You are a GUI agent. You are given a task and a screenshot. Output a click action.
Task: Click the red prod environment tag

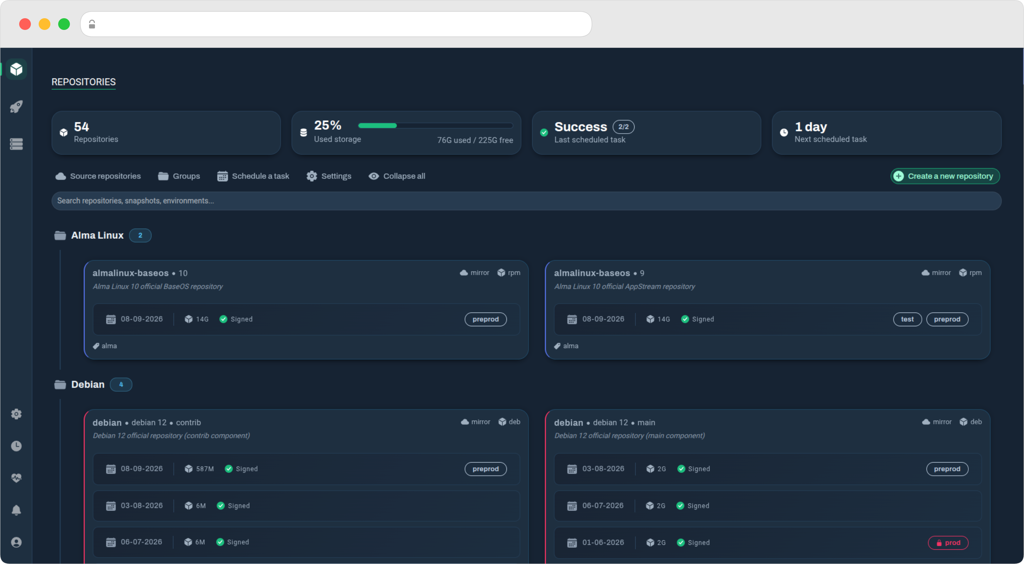[x=948, y=543]
